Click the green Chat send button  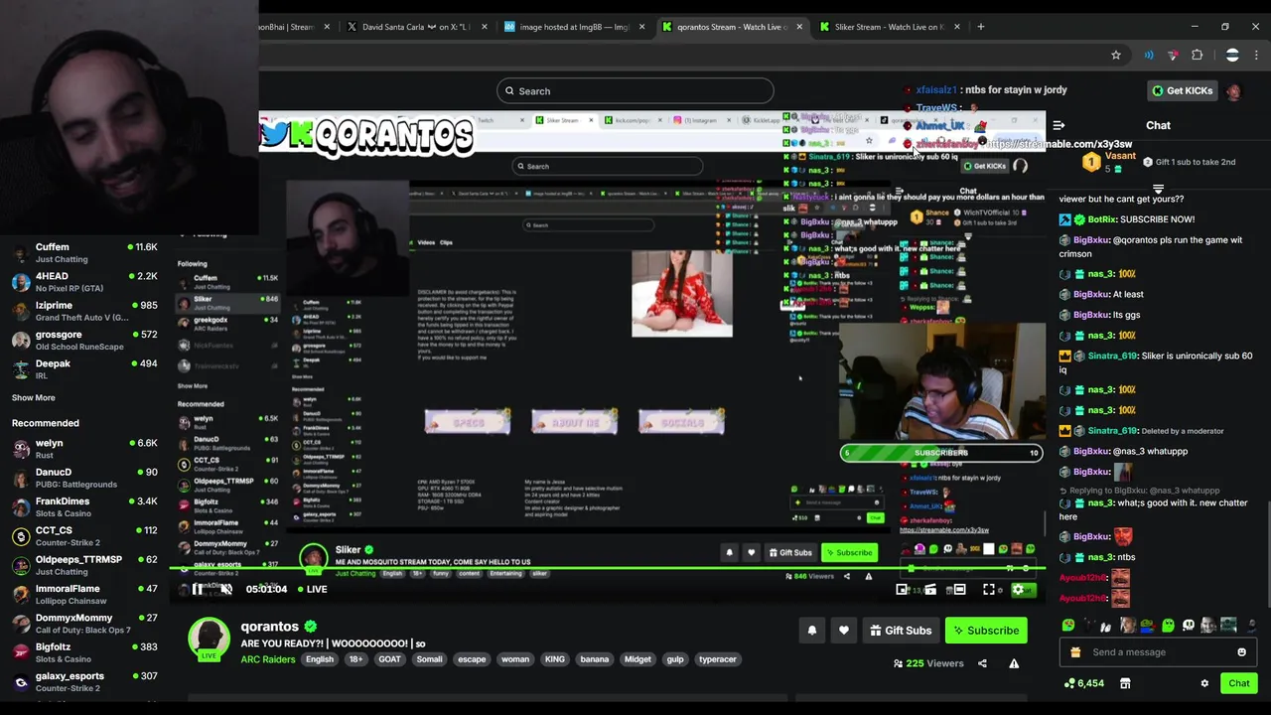[1239, 683]
